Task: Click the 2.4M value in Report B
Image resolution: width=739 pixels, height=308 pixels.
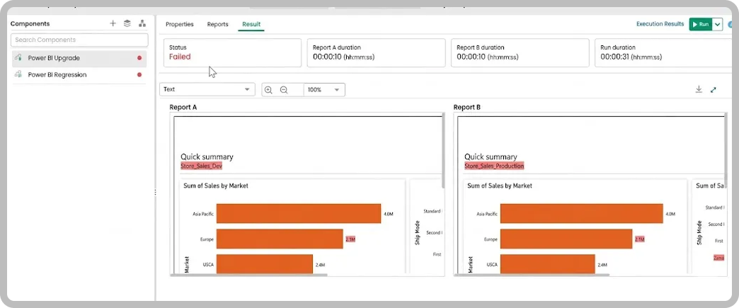Action: (602, 265)
